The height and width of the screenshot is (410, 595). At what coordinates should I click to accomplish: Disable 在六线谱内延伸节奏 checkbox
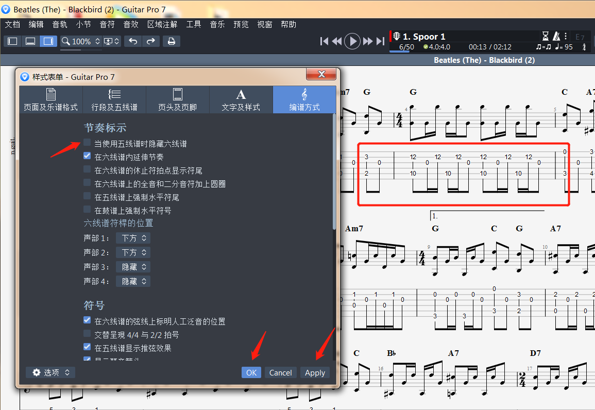(86, 157)
